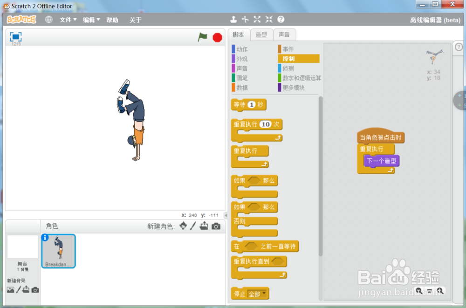This screenshot has height=308, width=466.
Task: Click the globe language icon
Action: (49, 20)
